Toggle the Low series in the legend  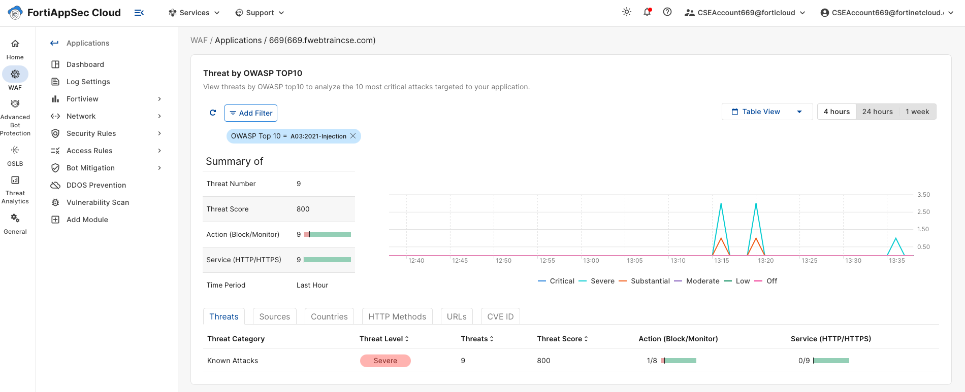click(737, 281)
